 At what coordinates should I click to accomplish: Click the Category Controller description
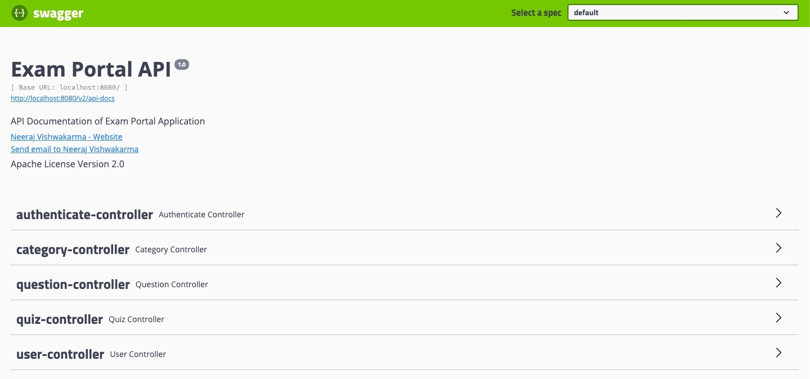(x=171, y=249)
